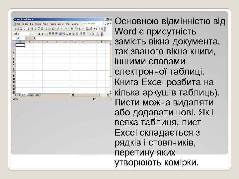Select column A header

pyautogui.click(x=20, y=42)
